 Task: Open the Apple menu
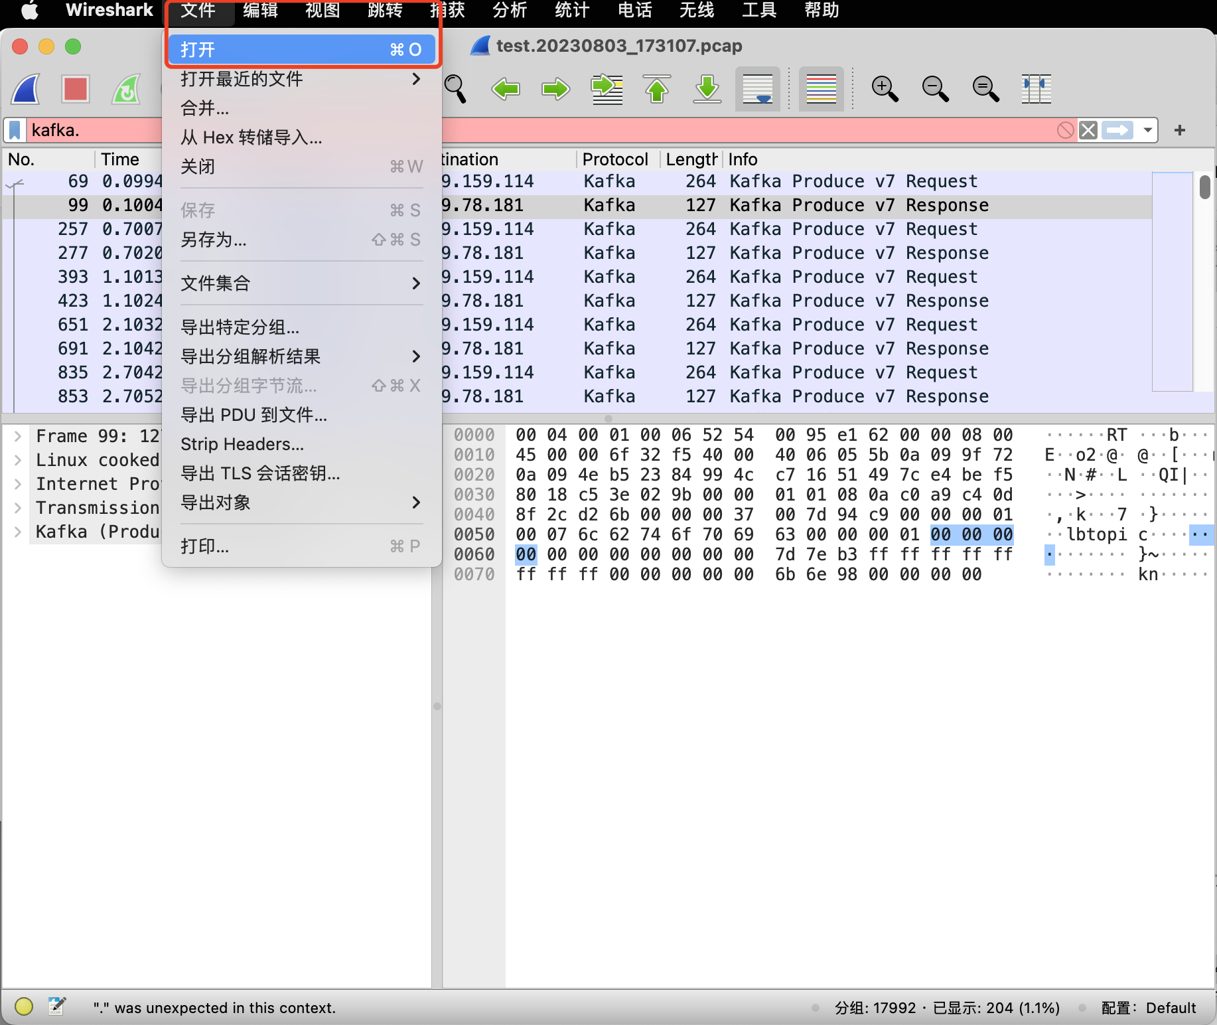pyautogui.click(x=30, y=11)
